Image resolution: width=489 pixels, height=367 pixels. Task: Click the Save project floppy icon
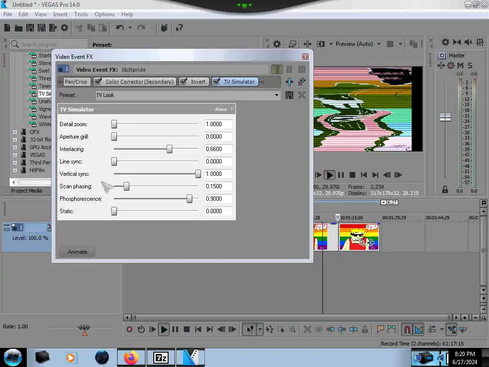click(30, 28)
